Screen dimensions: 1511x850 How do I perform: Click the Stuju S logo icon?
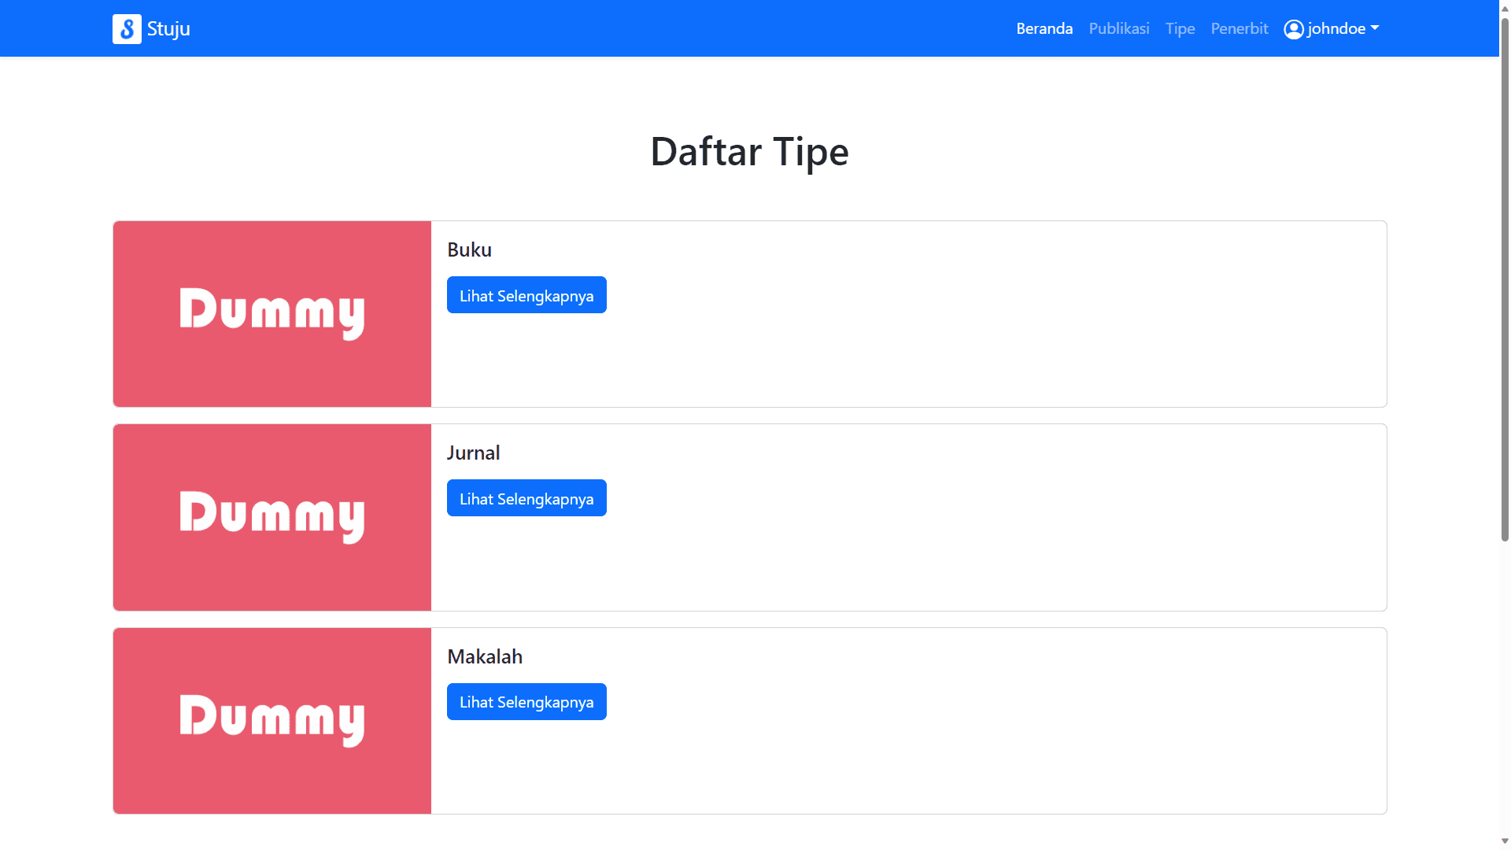(x=127, y=29)
